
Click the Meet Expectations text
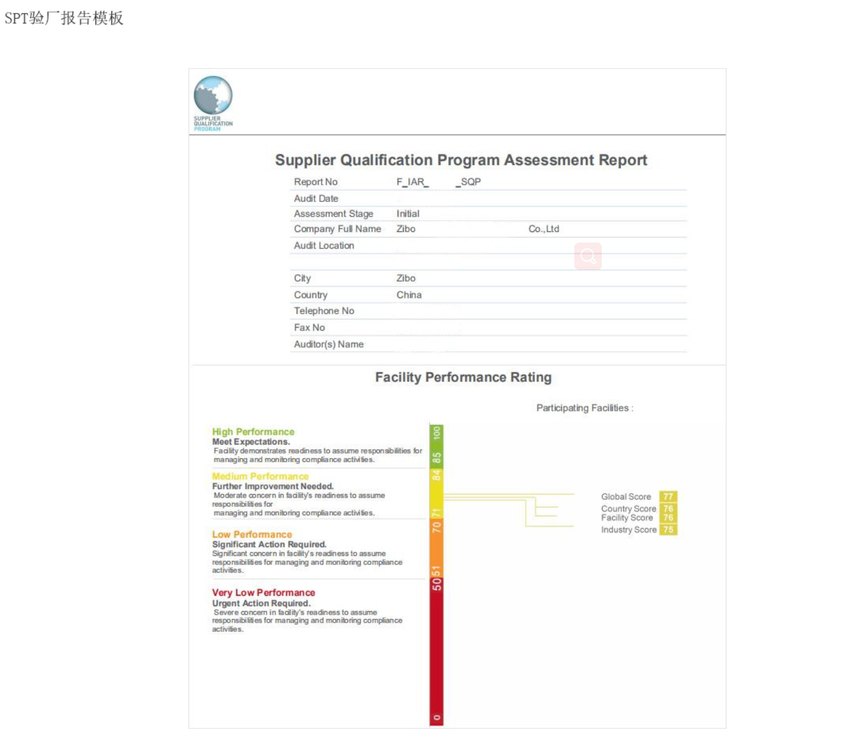(251, 441)
